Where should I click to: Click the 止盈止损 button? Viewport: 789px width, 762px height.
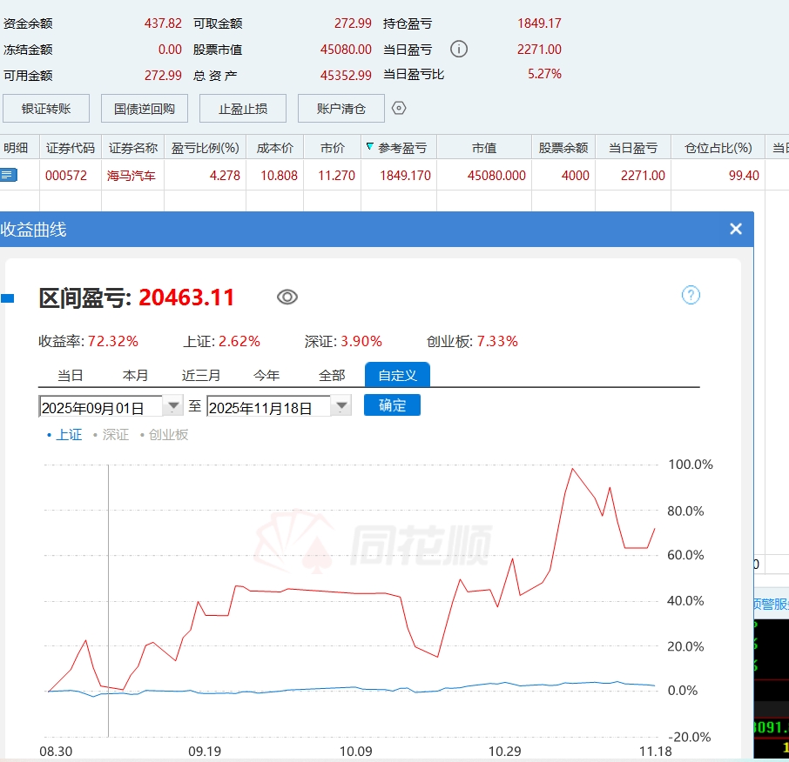click(x=243, y=108)
